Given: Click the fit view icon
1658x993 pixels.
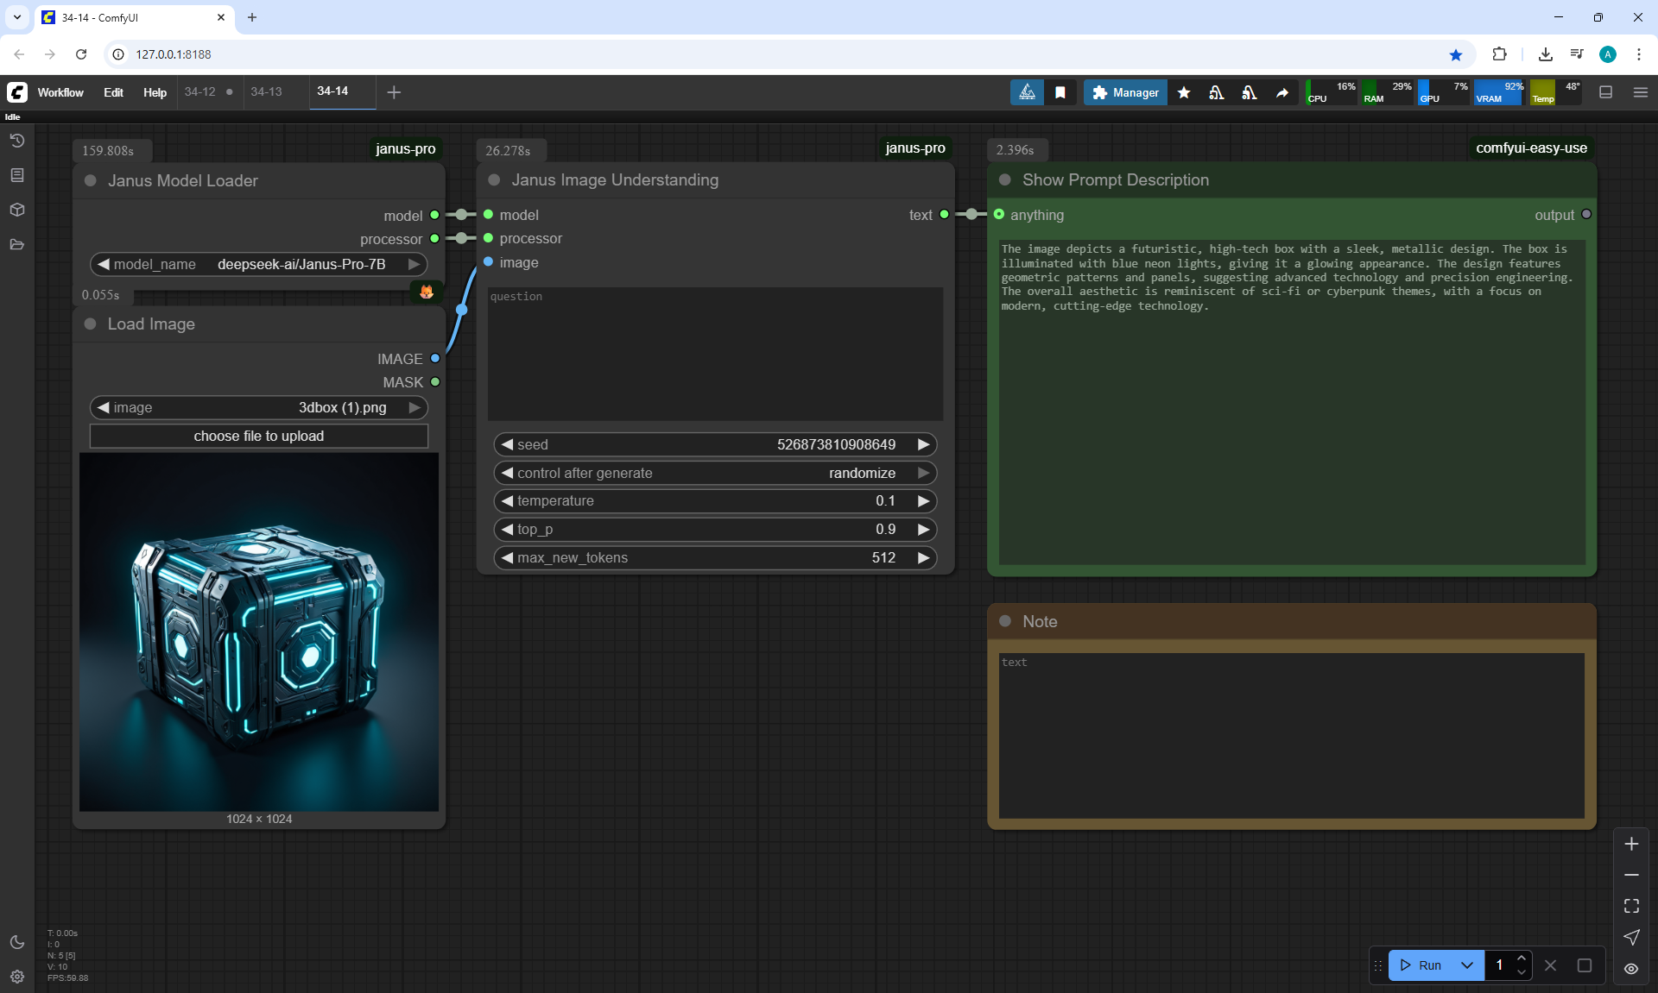Looking at the screenshot, I should pyautogui.click(x=1631, y=906).
